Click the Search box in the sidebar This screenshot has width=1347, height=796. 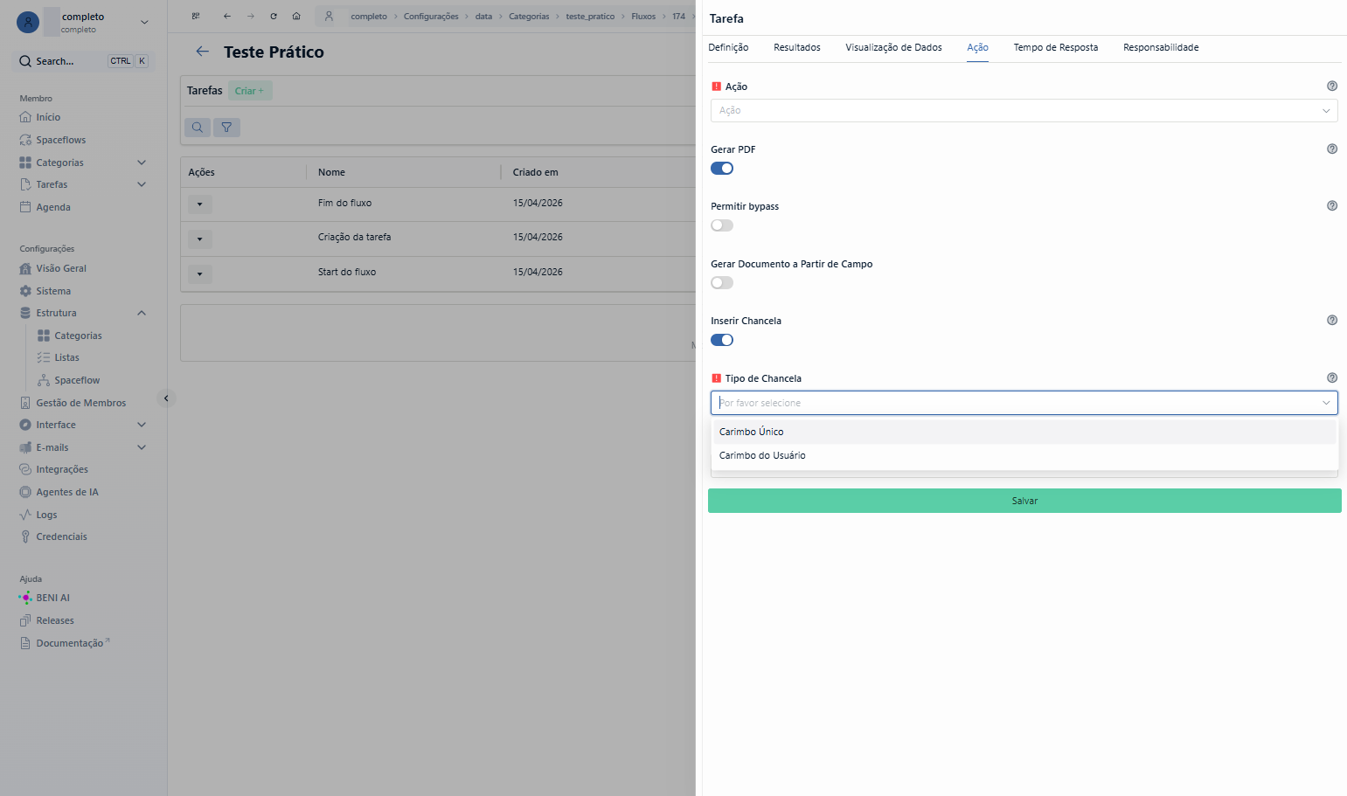coord(83,61)
